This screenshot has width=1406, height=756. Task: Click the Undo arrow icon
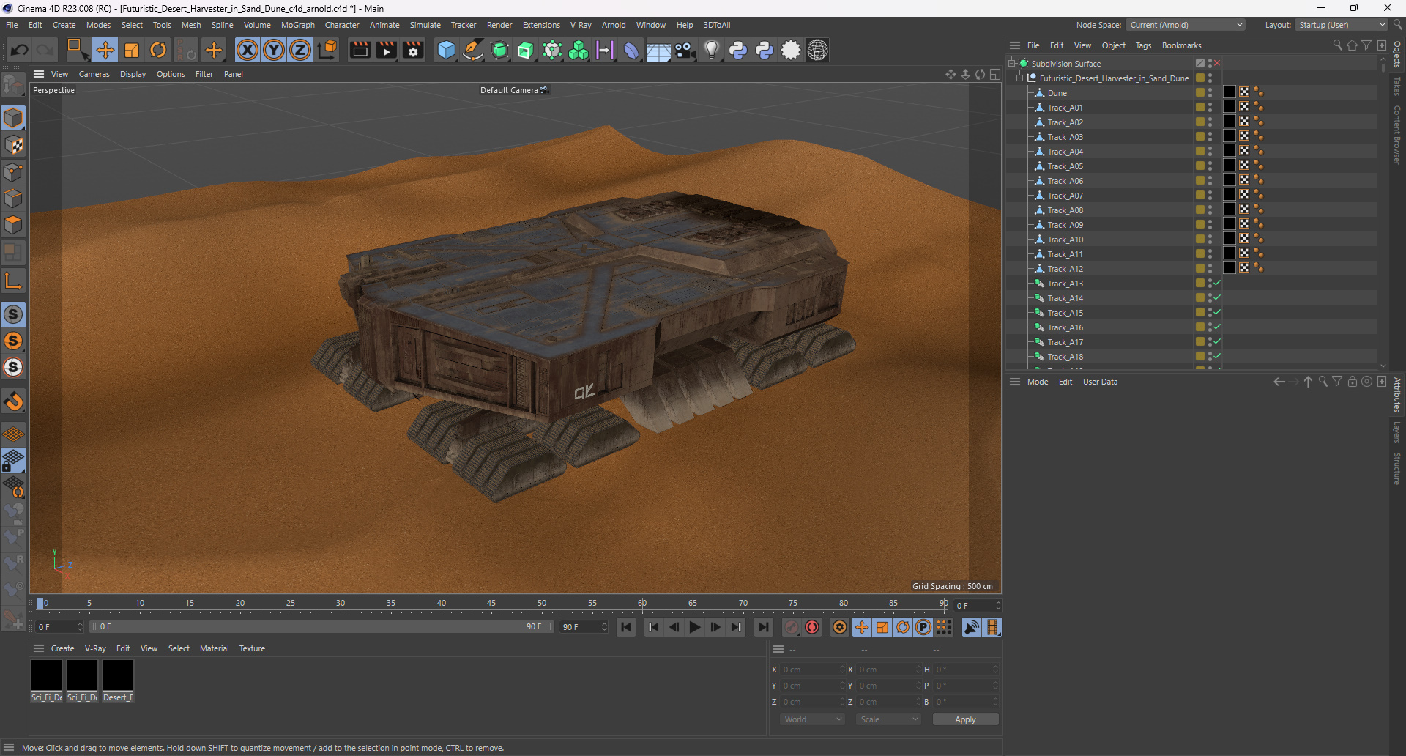tap(20, 50)
